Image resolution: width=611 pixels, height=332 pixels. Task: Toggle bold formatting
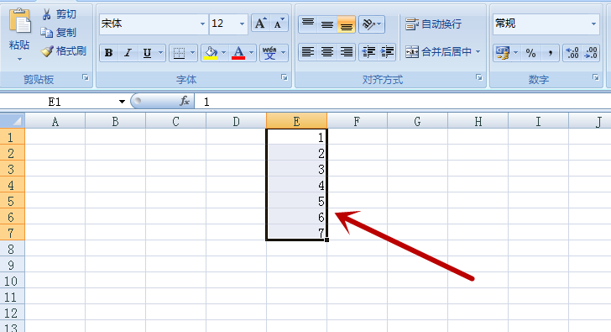(109, 53)
